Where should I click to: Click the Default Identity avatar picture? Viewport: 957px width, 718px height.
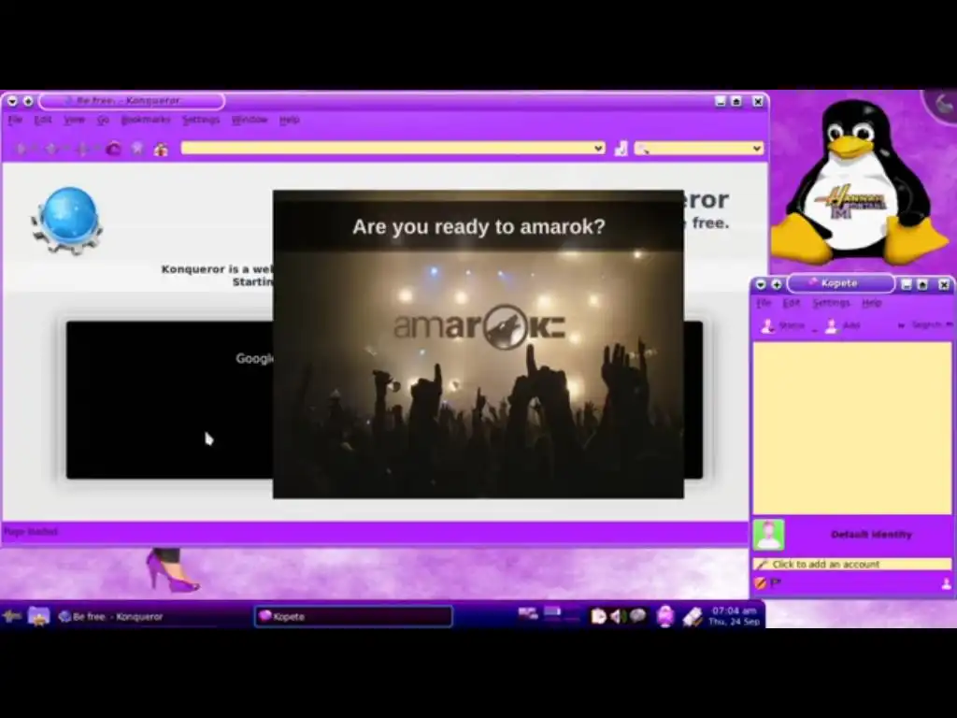pos(768,535)
